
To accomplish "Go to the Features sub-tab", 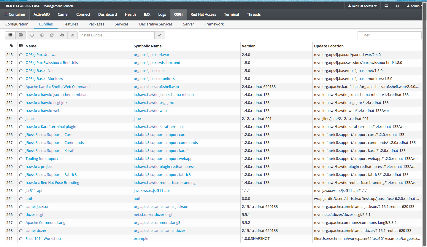I will (x=71, y=24).
